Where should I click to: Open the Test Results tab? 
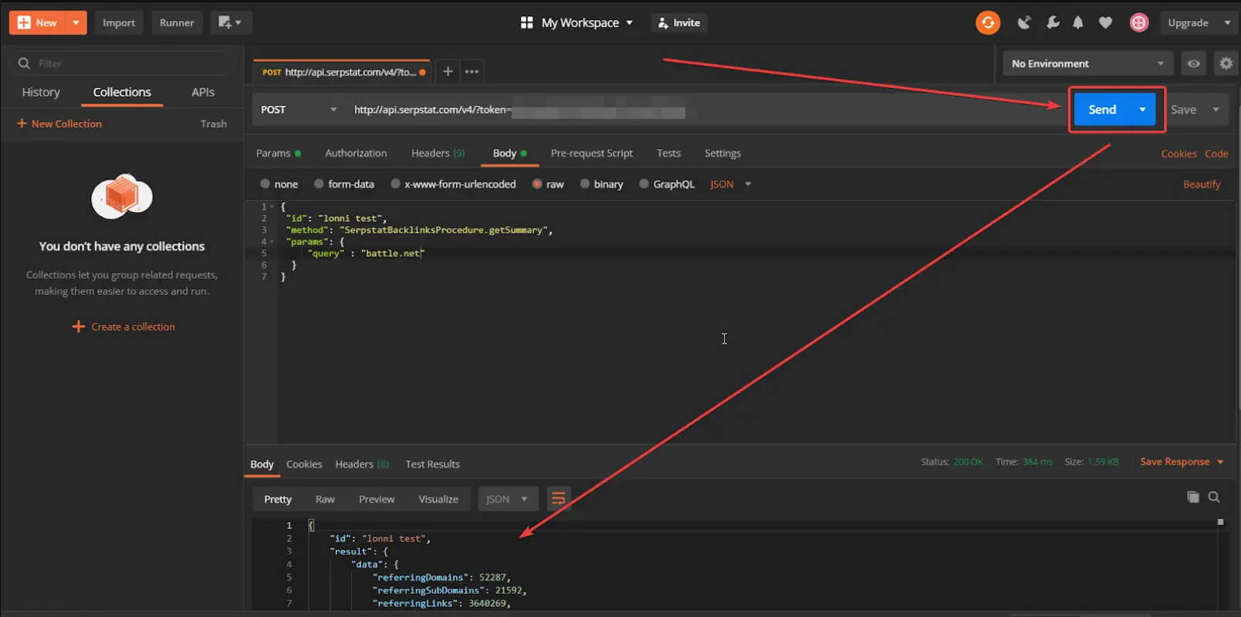tap(432, 464)
